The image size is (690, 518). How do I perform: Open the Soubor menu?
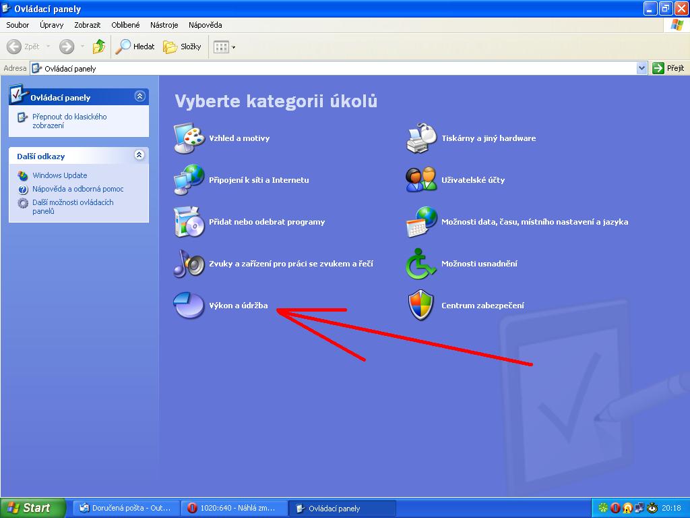(x=18, y=25)
